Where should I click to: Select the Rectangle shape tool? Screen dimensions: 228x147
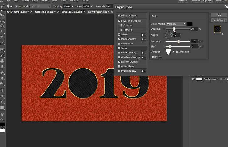pos(2,108)
